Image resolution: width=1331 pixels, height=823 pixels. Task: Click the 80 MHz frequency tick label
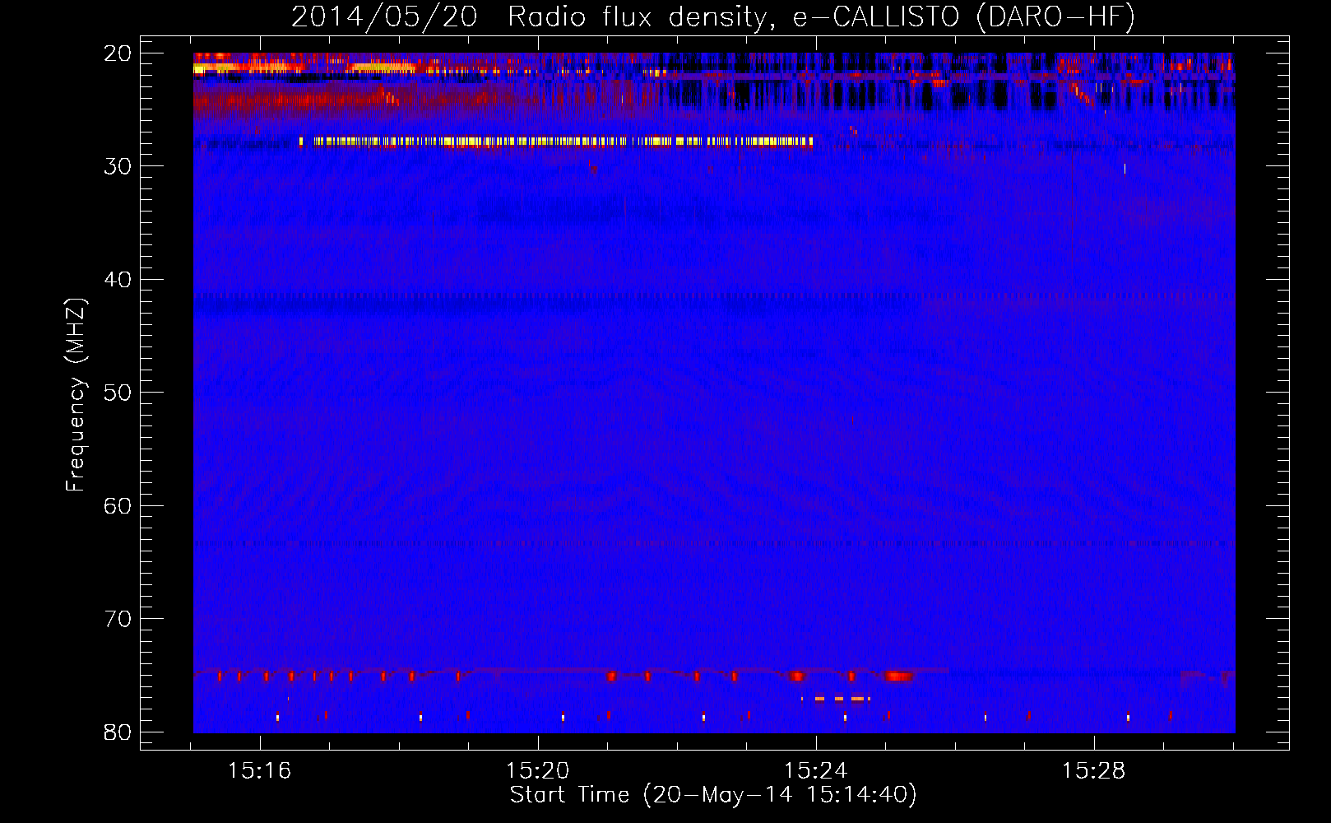118,732
